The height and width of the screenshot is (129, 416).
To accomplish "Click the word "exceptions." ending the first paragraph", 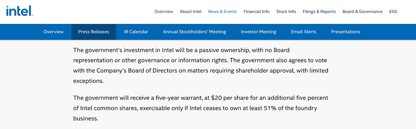I will point(88,81).
